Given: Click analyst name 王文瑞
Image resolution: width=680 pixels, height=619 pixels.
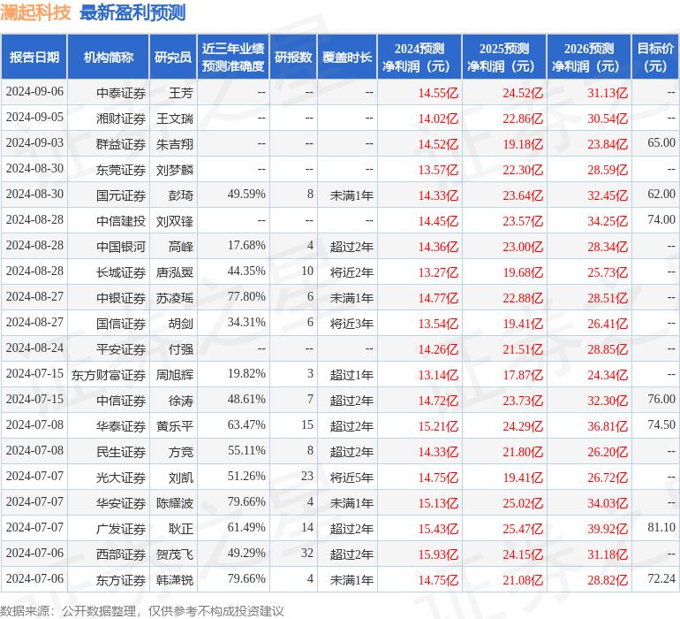Looking at the screenshot, I should click(175, 118).
